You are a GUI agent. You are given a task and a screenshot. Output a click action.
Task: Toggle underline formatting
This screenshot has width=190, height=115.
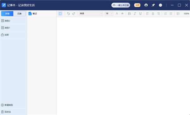[140, 14]
